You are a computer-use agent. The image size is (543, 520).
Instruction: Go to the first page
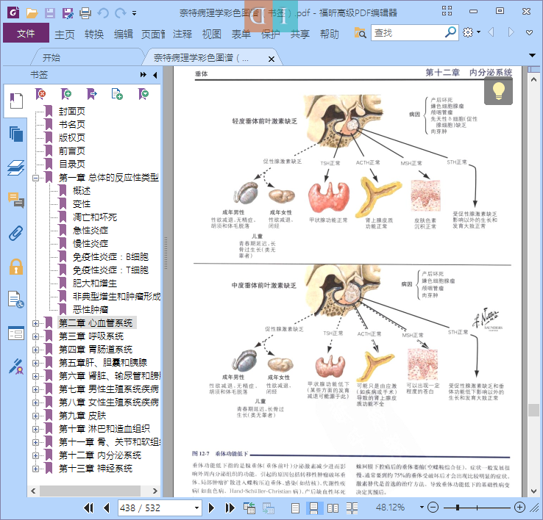pyautogui.click(x=88, y=508)
